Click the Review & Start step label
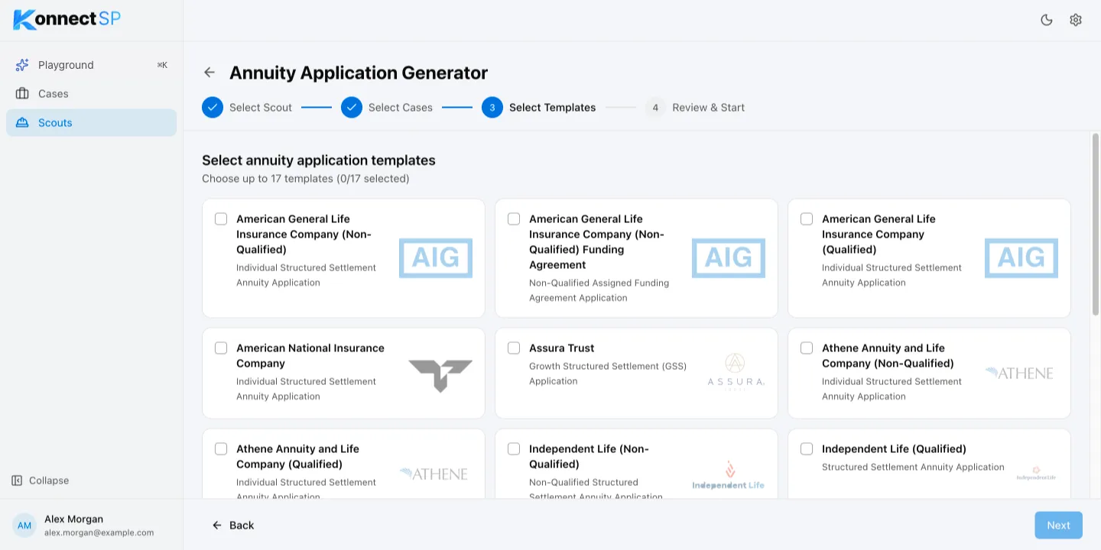The width and height of the screenshot is (1101, 550). pyautogui.click(x=709, y=108)
